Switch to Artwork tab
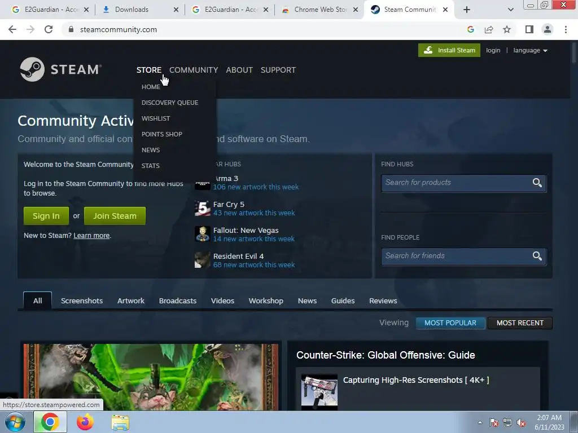 tap(131, 301)
